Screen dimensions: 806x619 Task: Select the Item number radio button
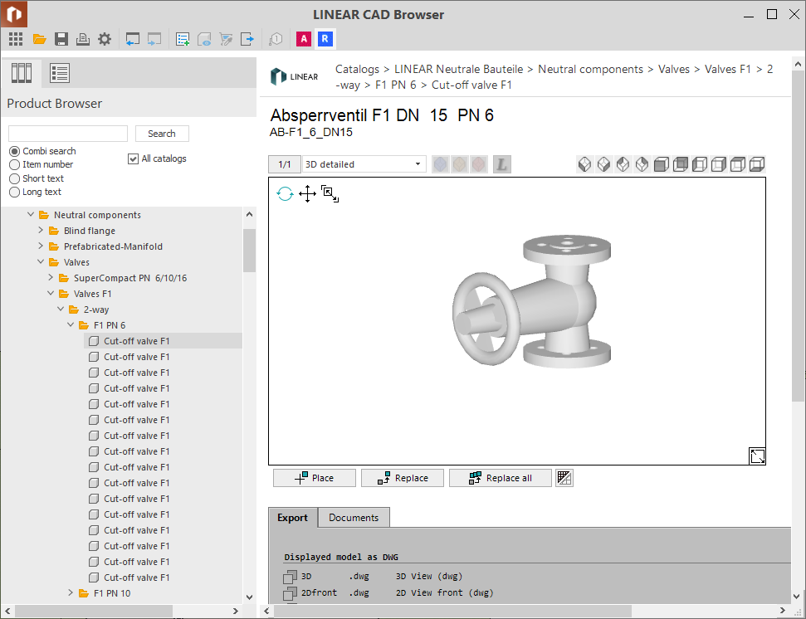[14, 164]
